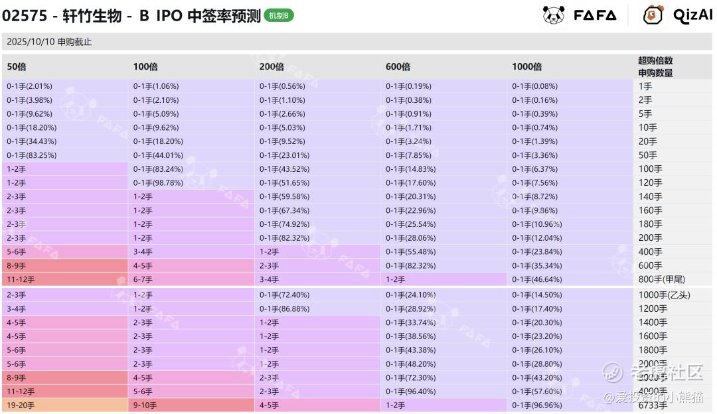Select the 6733手 row label
The image size is (717, 414).
pos(653,405)
